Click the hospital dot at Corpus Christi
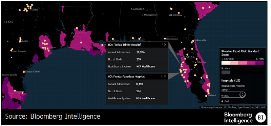 pos(24,71)
